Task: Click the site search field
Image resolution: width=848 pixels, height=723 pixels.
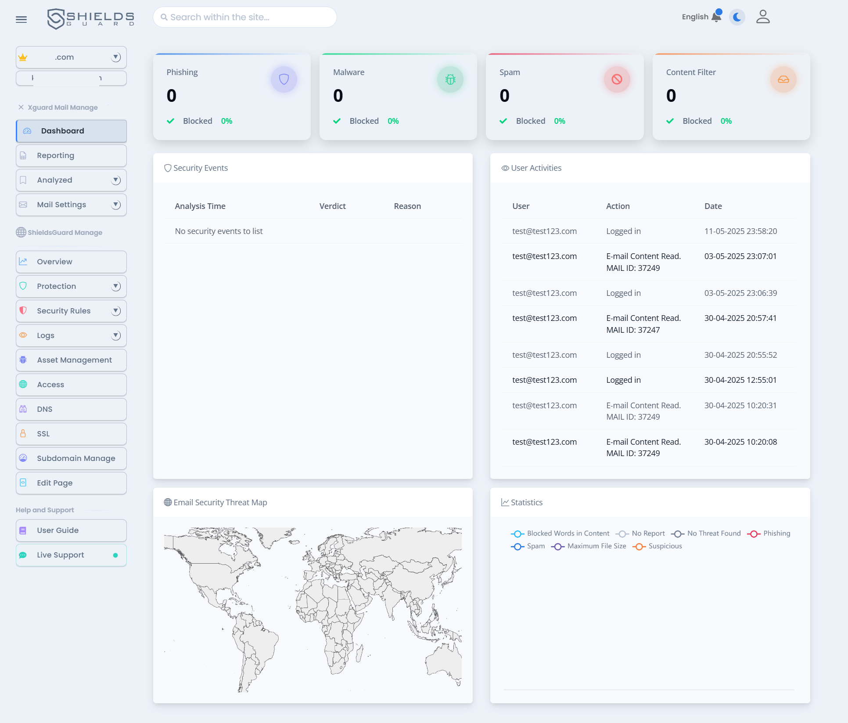Action: point(245,17)
